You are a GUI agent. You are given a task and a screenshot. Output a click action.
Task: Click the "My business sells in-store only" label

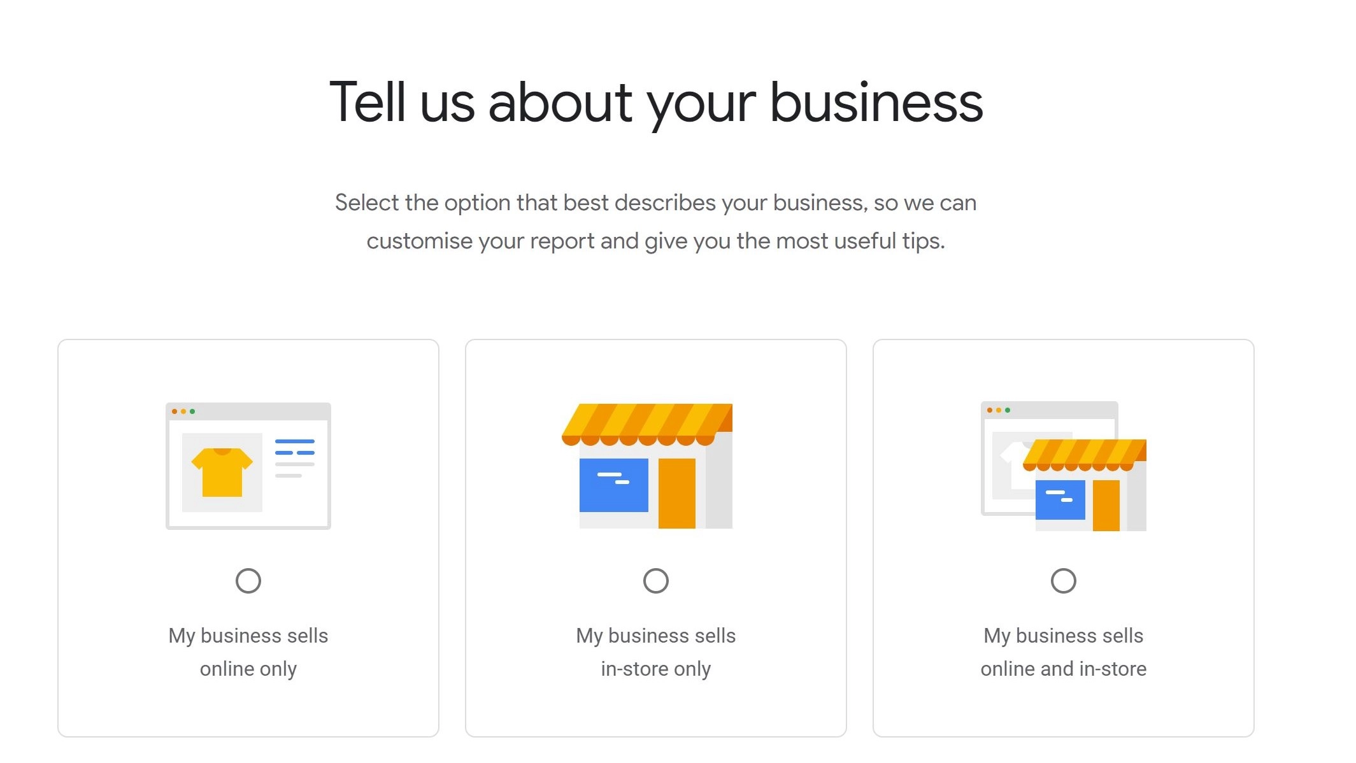656,652
